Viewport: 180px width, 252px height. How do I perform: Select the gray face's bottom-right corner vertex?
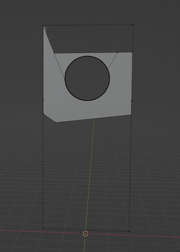[131, 115]
